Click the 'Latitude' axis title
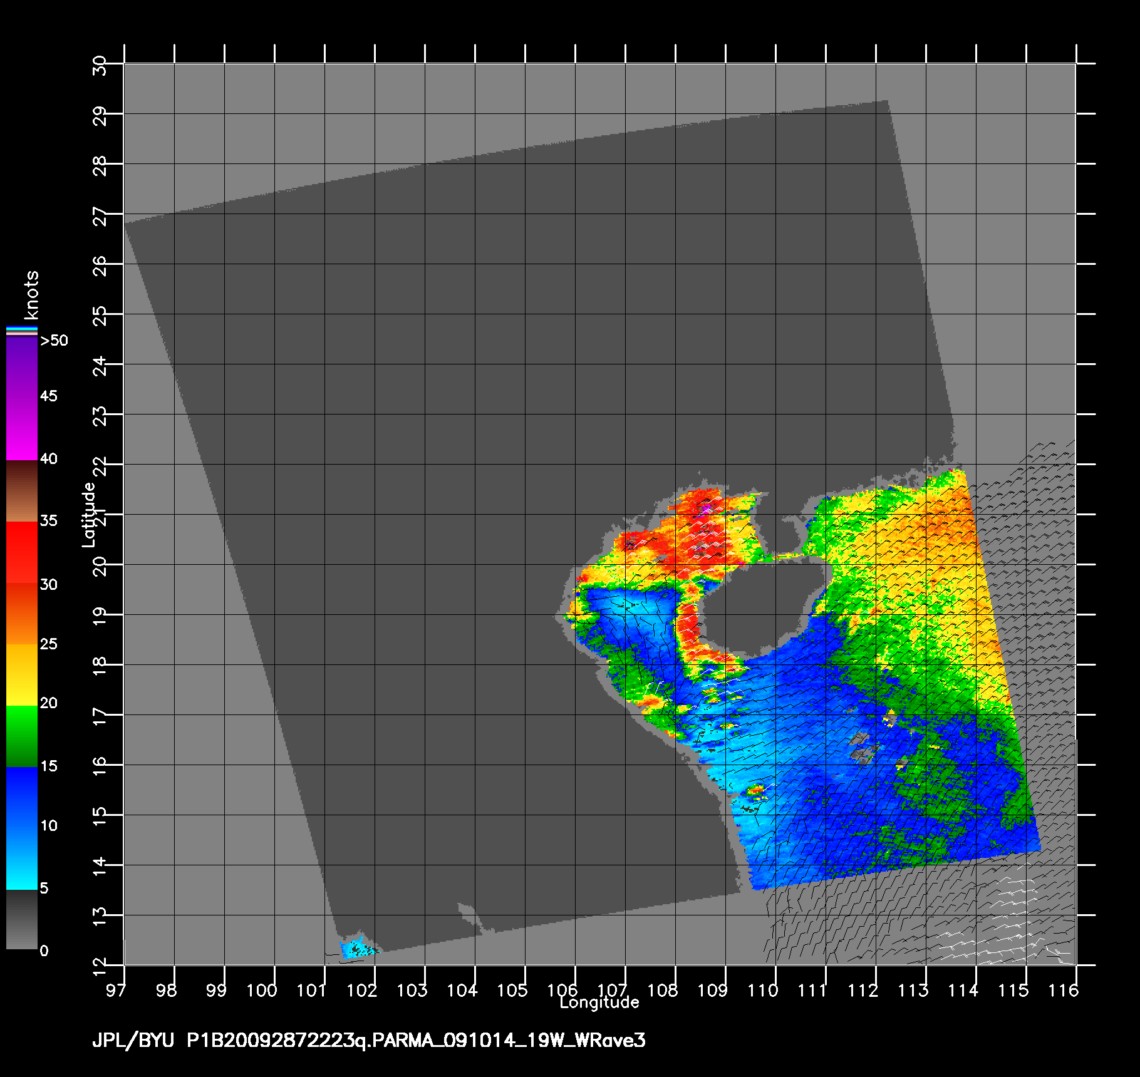Viewport: 1140px width, 1077px height. [x=90, y=514]
